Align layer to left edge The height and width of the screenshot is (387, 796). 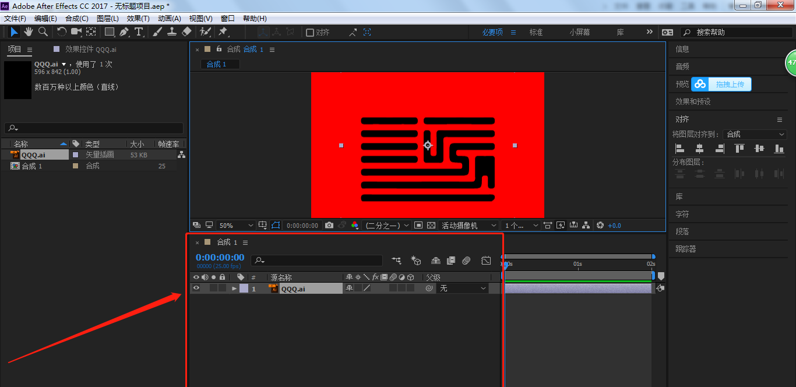pos(679,149)
